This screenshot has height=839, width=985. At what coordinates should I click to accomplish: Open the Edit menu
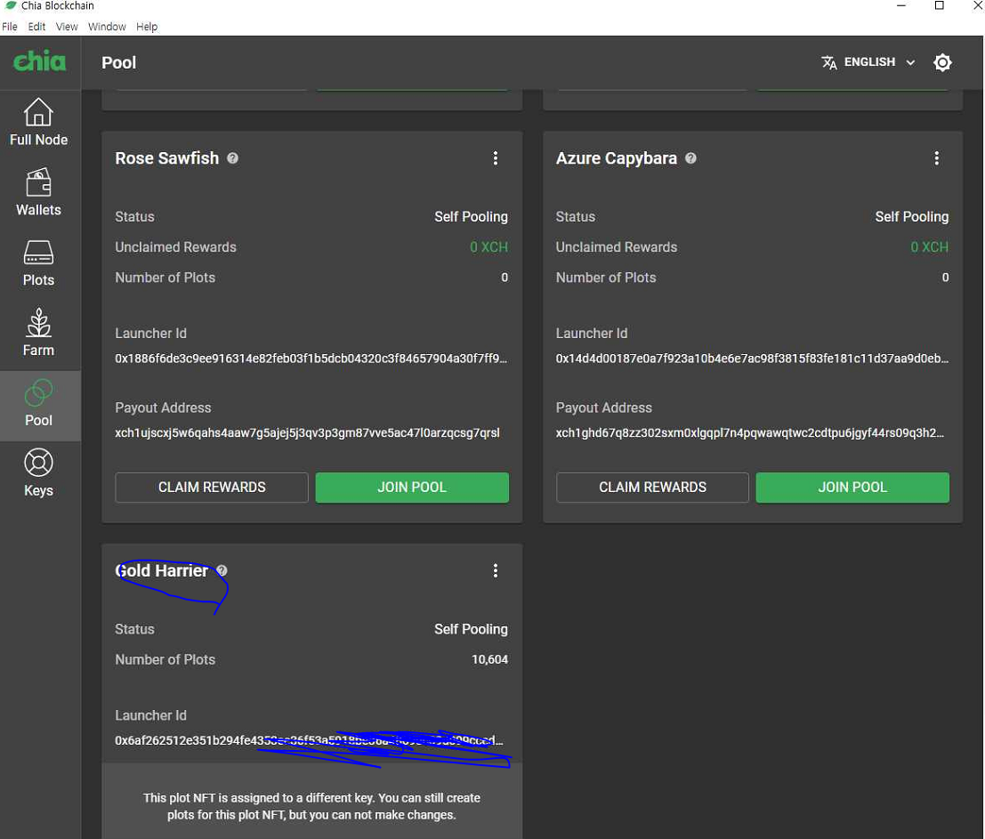[x=36, y=27]
